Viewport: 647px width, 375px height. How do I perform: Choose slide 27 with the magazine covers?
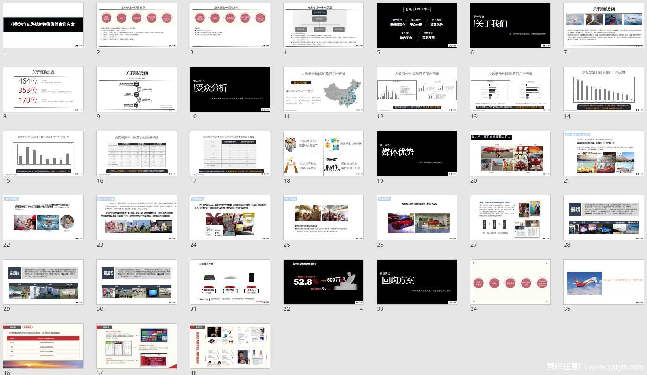[510, 218]
